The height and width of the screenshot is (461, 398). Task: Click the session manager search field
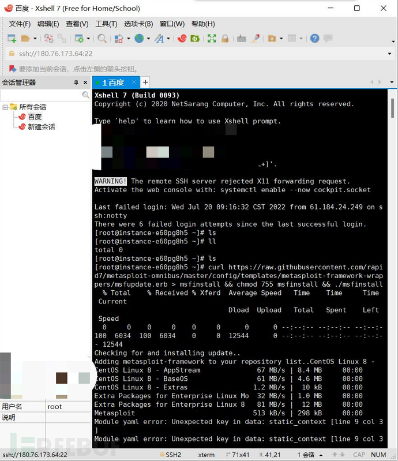(41, 95)
